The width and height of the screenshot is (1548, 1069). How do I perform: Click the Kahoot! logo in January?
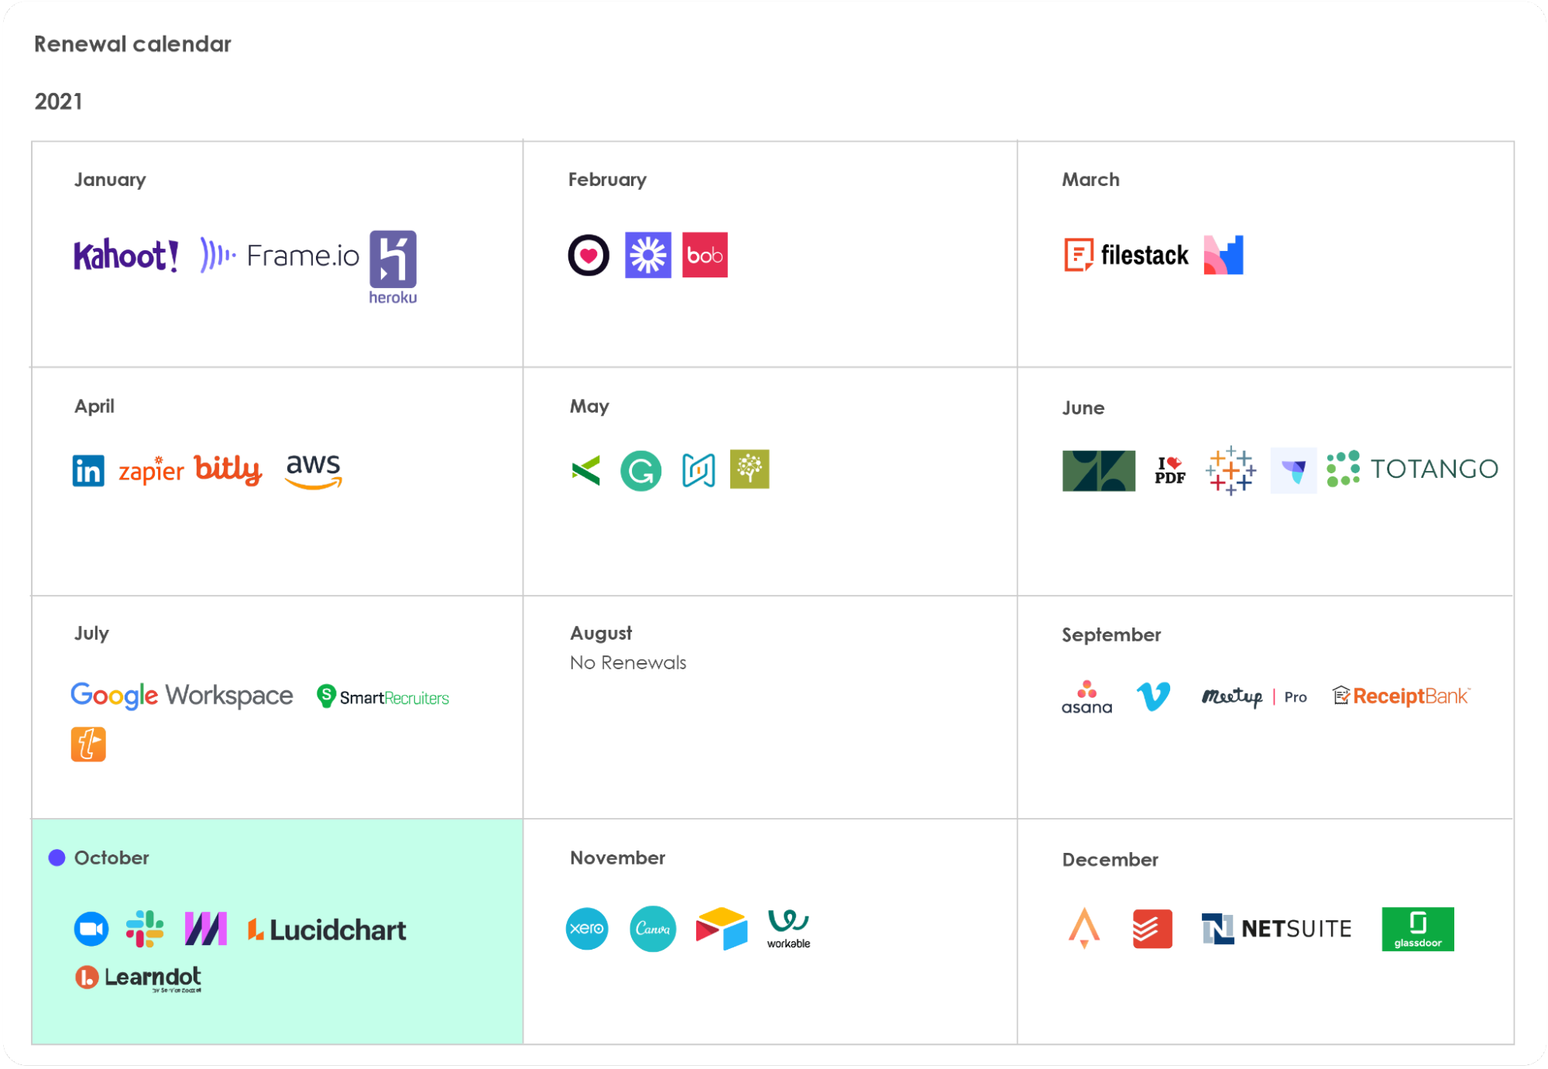point(126,256)
